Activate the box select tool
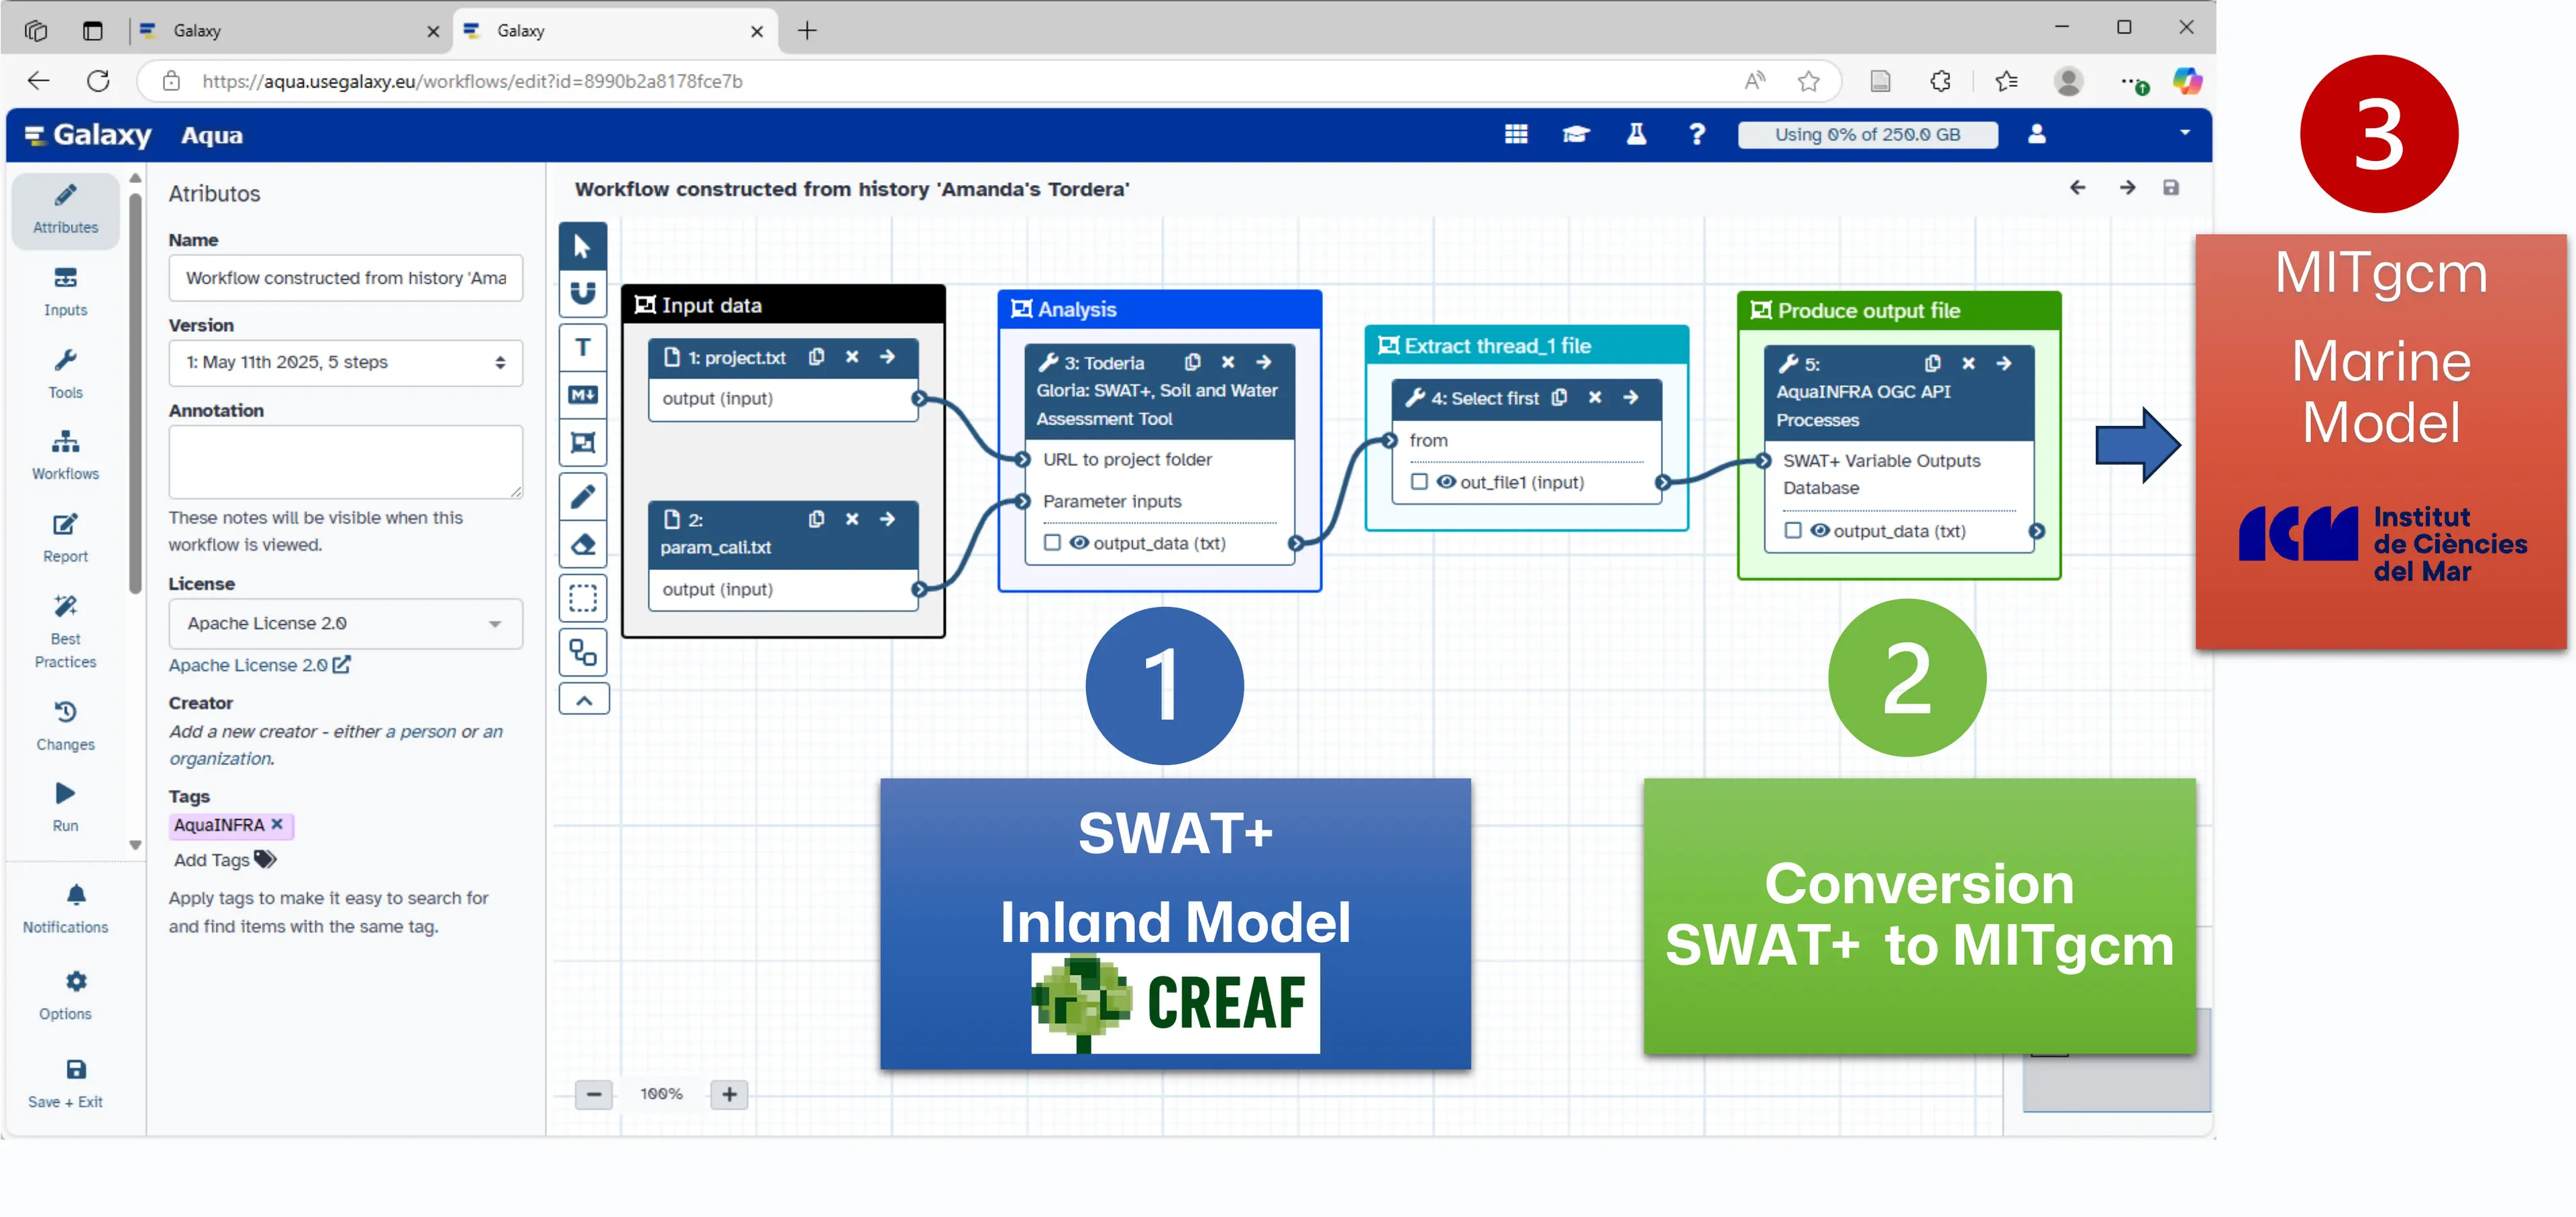 (x=583, y=597)
